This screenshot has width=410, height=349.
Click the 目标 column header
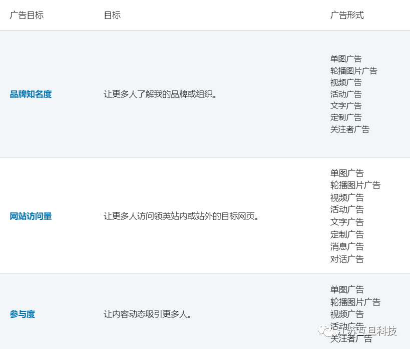click(112, 15)
